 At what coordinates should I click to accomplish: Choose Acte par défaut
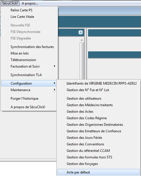click(98, 172)
